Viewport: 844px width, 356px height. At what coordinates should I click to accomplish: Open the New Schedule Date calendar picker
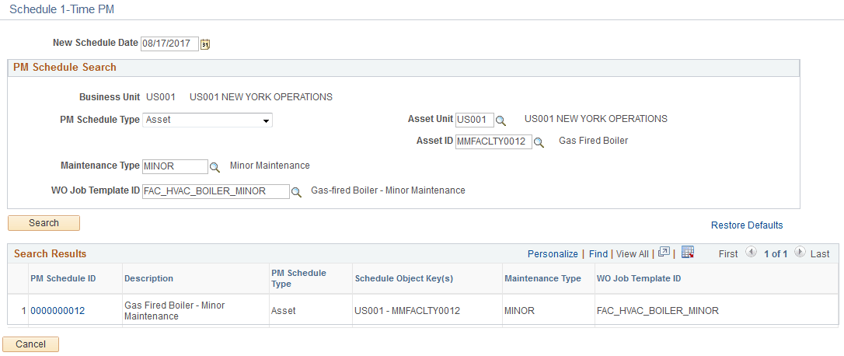coord(204,44)
